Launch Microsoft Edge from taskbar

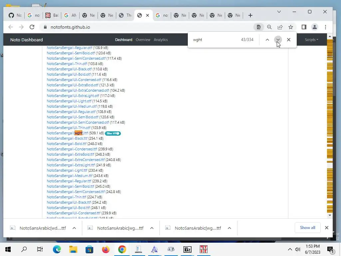click(57, 249)
